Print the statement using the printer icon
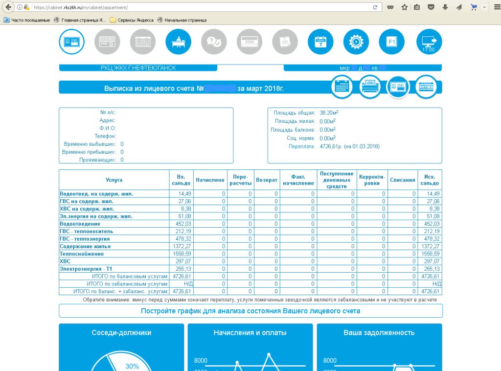Screen dimensions: 501x371 (370, 86)
